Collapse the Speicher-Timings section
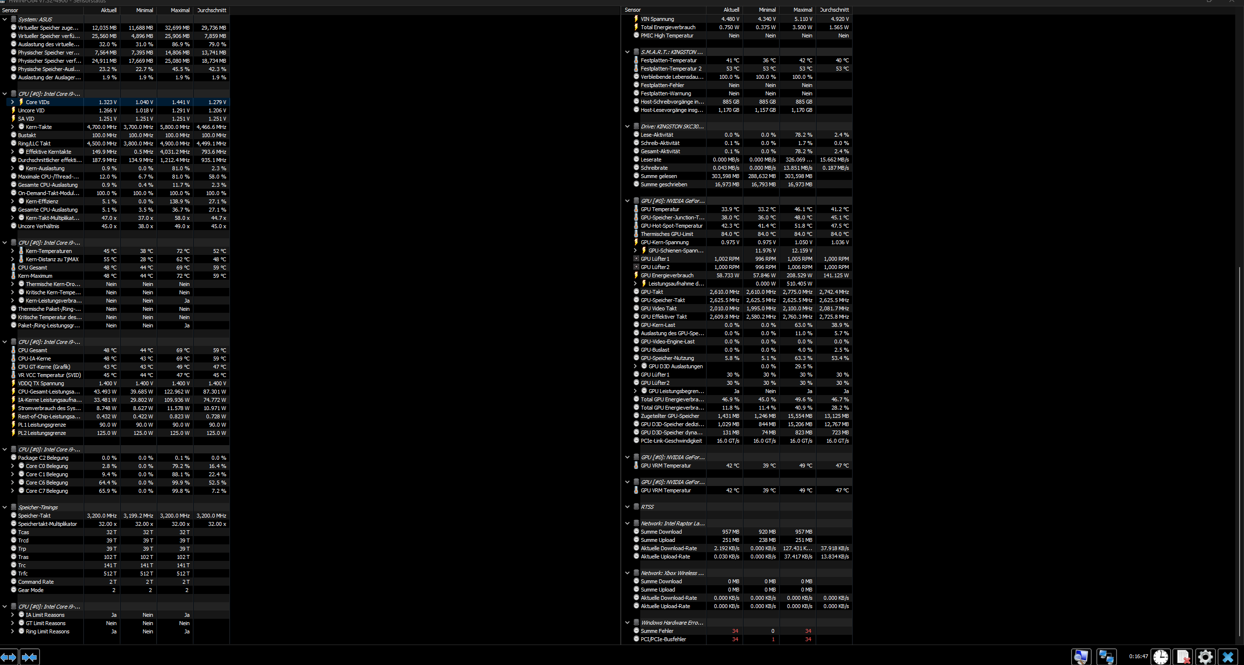Viewport: 1244px width, 665px height. [x=5, y=507]
